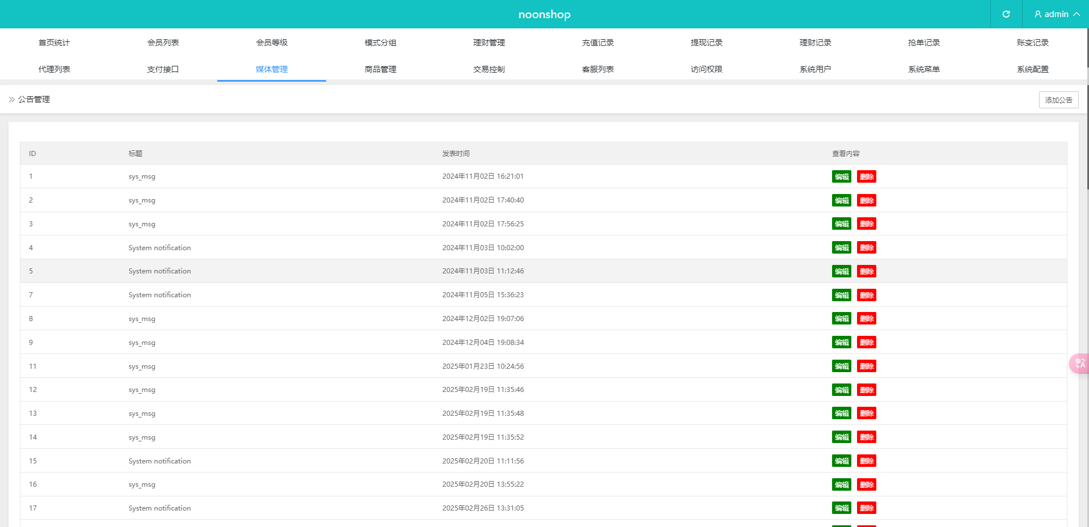Click the 添加公告 button
1089x527 pixels.
click(x=1058, y=100)
